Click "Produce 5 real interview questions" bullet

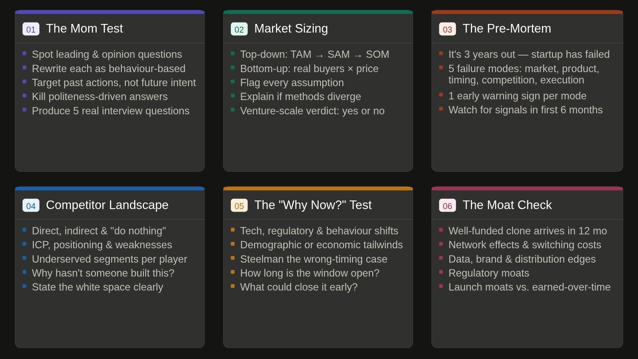(x=110, y=111)
